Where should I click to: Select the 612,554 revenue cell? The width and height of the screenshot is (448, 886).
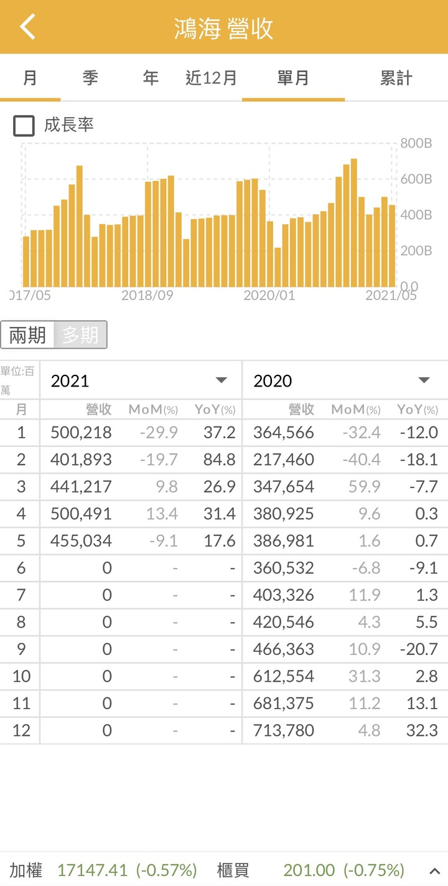[x=284, y=676]
